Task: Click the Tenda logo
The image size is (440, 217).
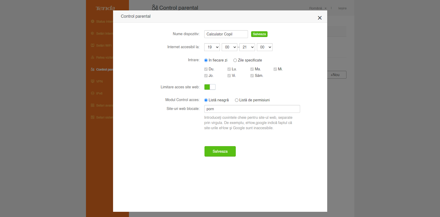Action: [x=105, y=8]
